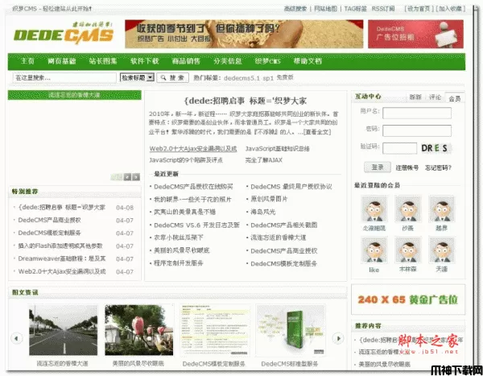The width and height of the screenshot is (483, 376).
Task: Open the 网页基础 navigation menu
Action: [x=62, y=61]
